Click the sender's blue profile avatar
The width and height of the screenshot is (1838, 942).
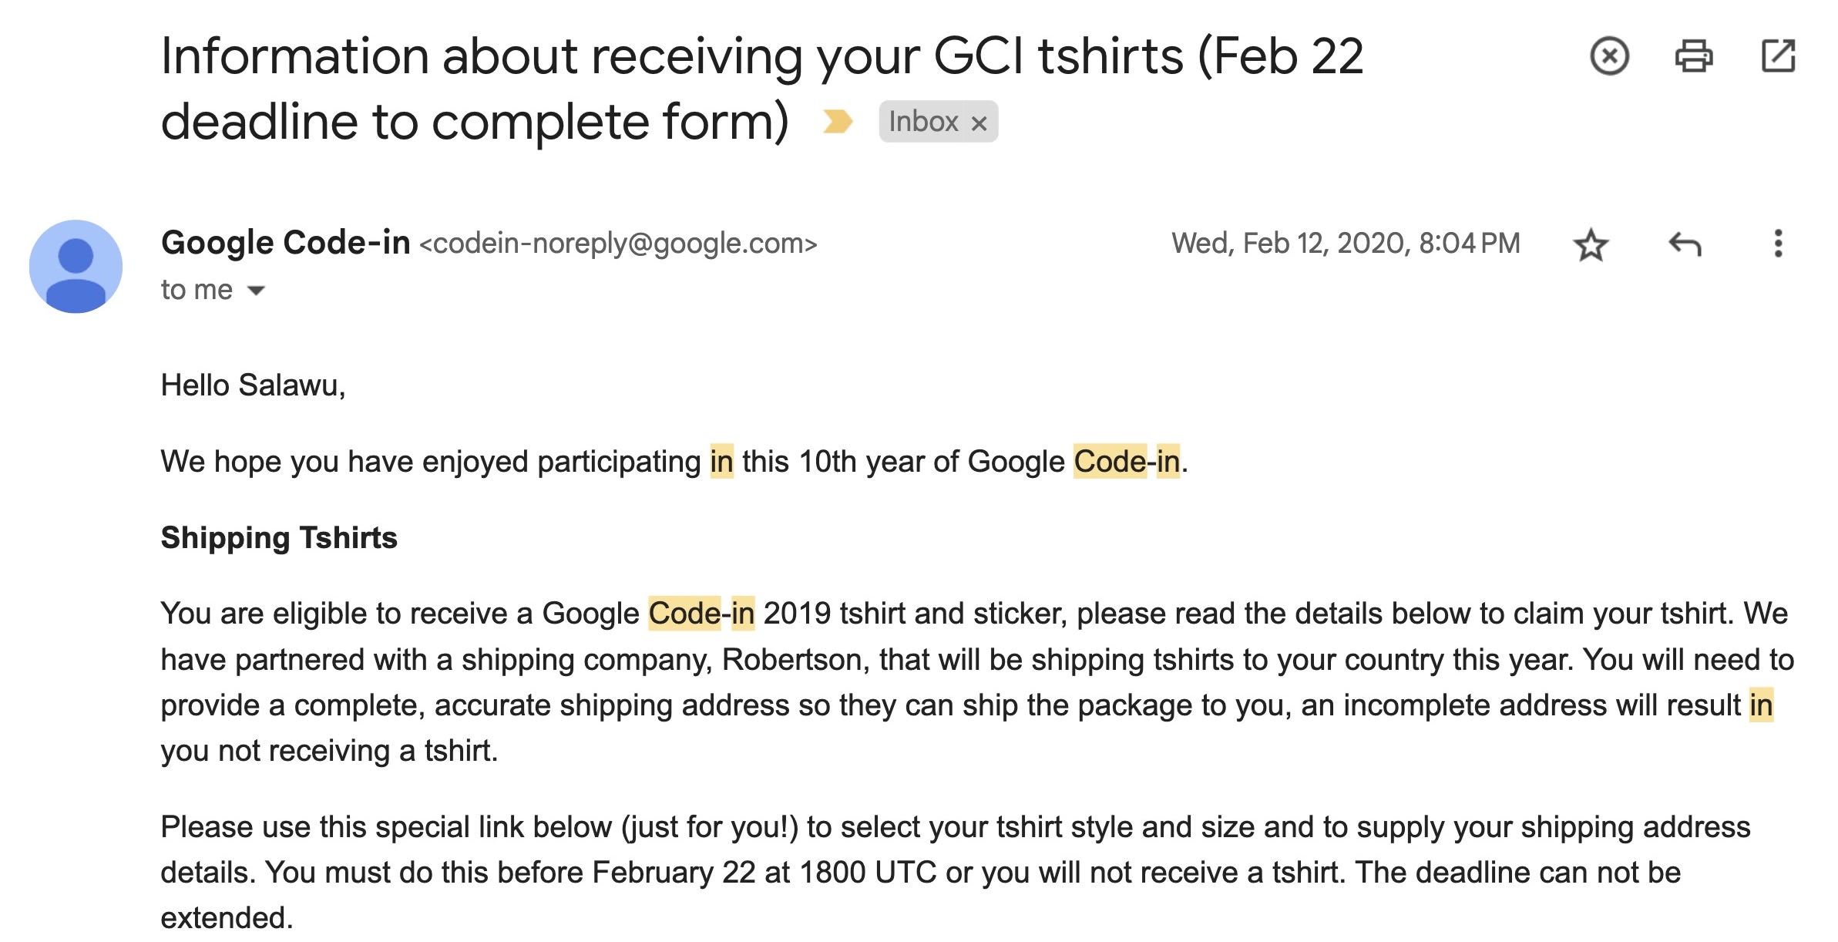76,267
